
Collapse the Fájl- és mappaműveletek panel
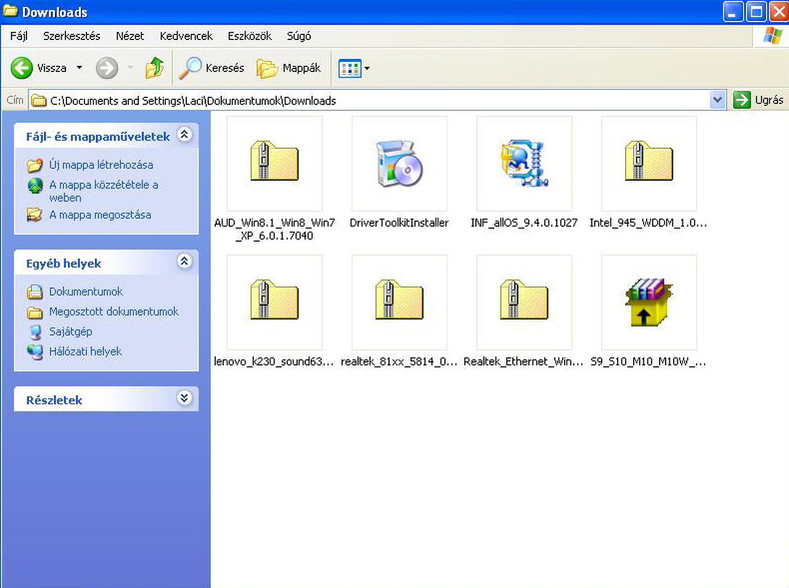[x=184, y=134]
